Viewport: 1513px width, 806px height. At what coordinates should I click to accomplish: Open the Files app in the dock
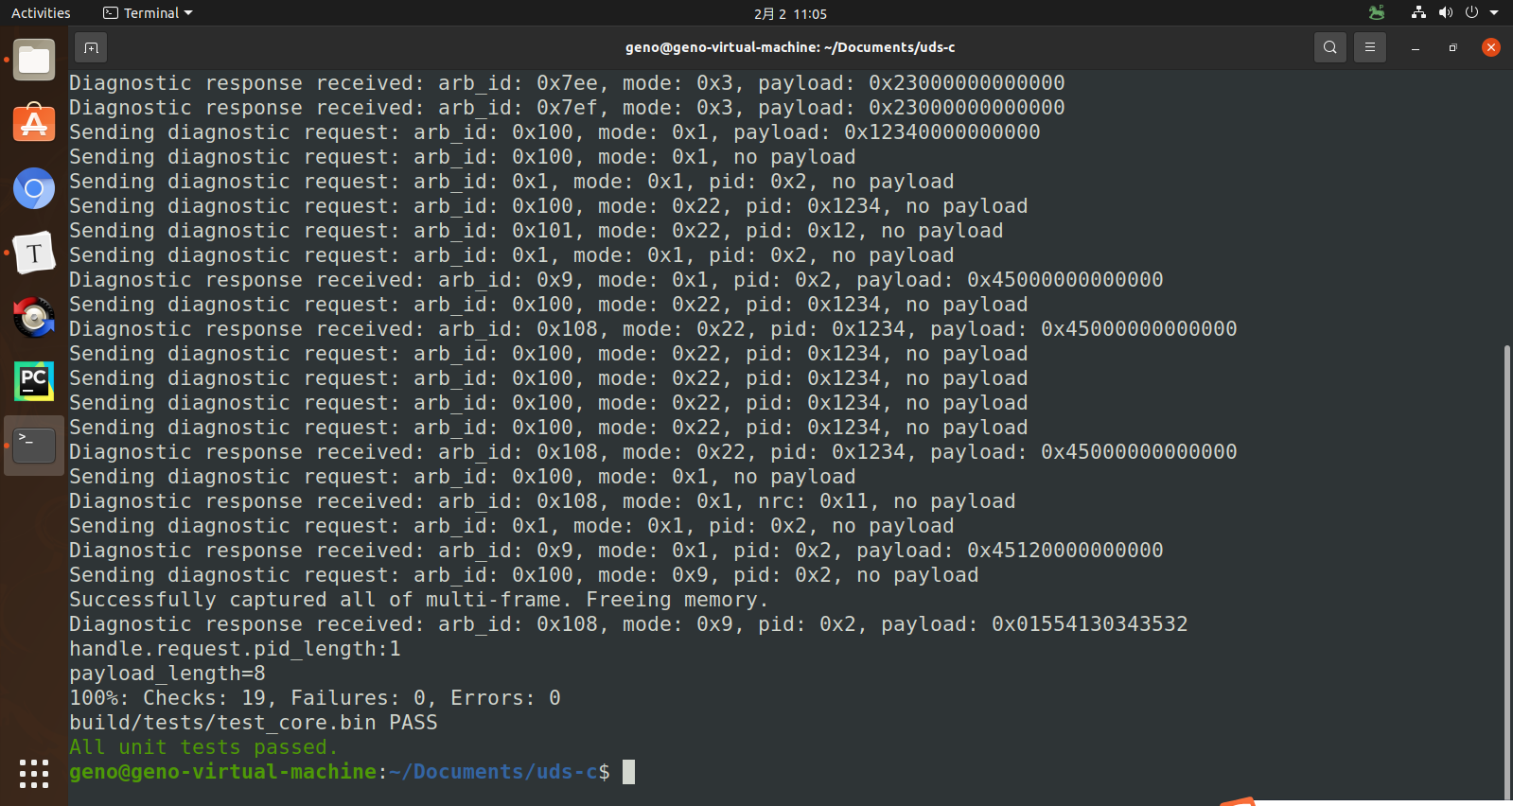(x=34, y=60)
